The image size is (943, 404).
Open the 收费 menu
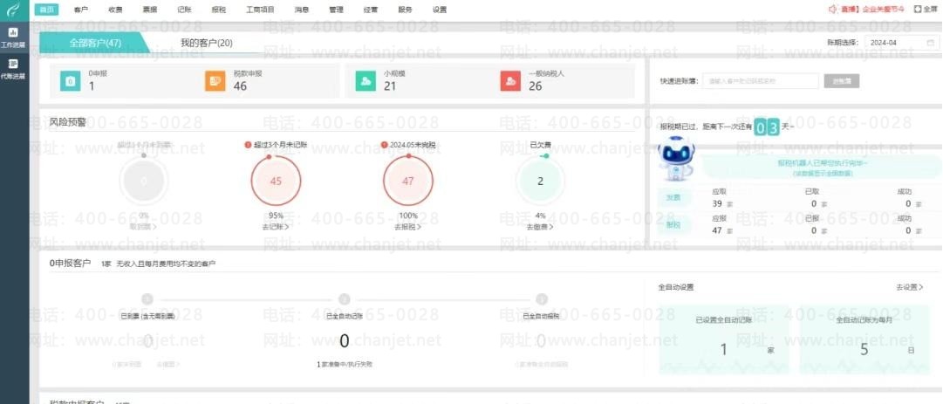click(115, 10)
